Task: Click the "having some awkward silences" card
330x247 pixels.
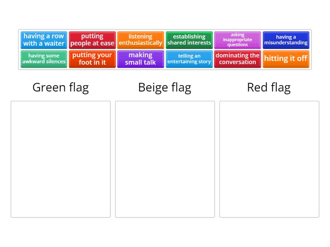Action: coord(44,59)
